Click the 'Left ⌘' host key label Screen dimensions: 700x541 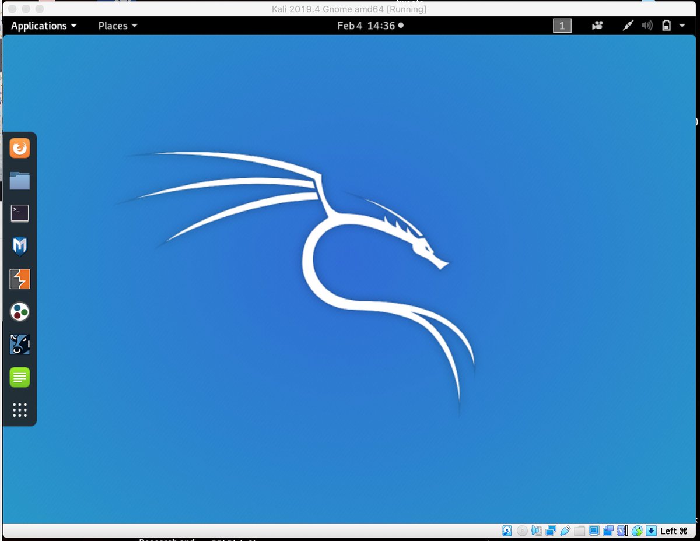(674, 531)
